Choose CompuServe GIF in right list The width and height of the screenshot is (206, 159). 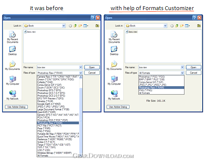161,82
